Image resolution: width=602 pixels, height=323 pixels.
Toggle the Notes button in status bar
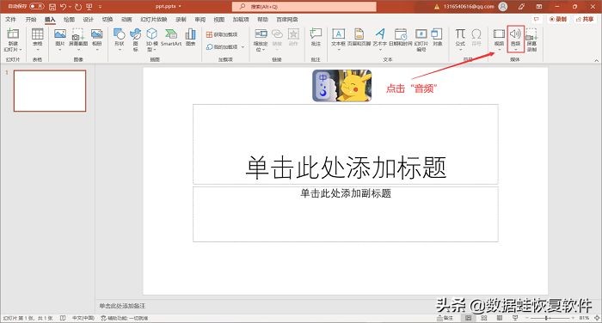445,318
